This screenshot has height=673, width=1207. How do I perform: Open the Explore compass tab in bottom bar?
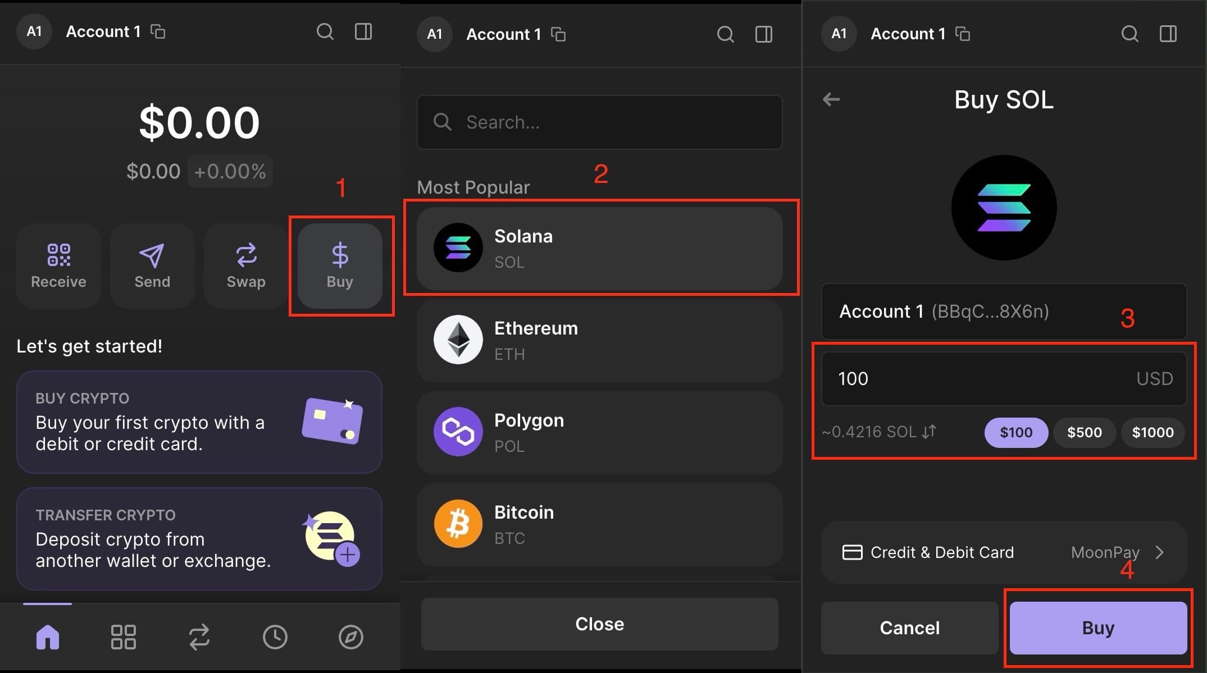(x=350, y=637)
